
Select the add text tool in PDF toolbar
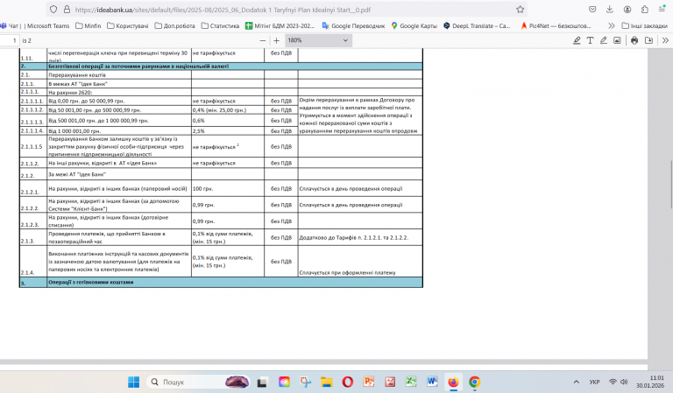[x=590, y=40]
